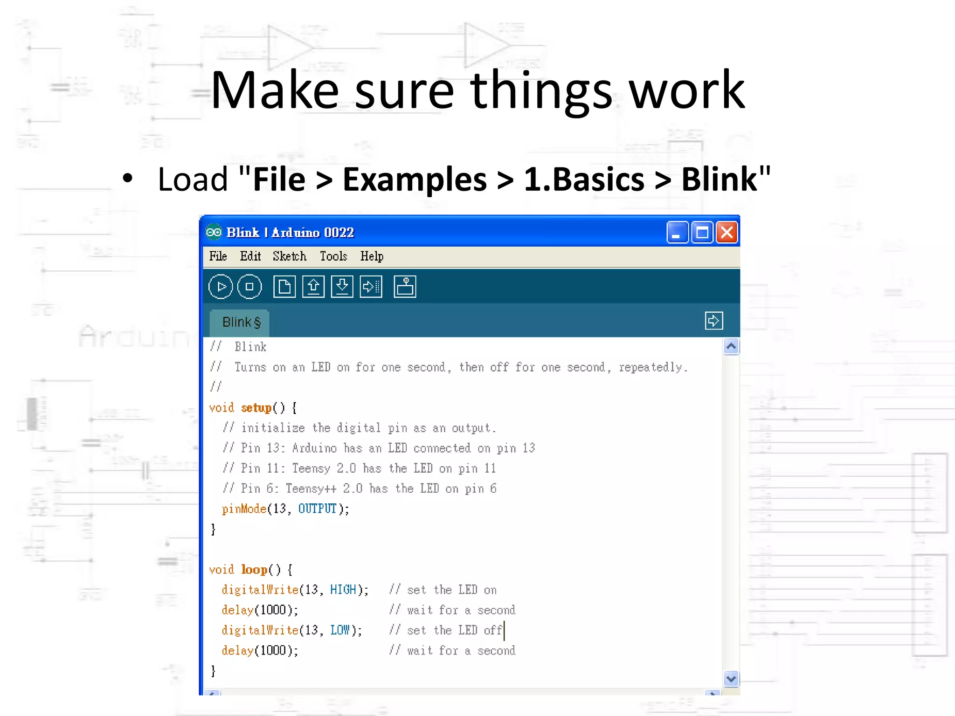Open the Tools menu

click(333, 256)
